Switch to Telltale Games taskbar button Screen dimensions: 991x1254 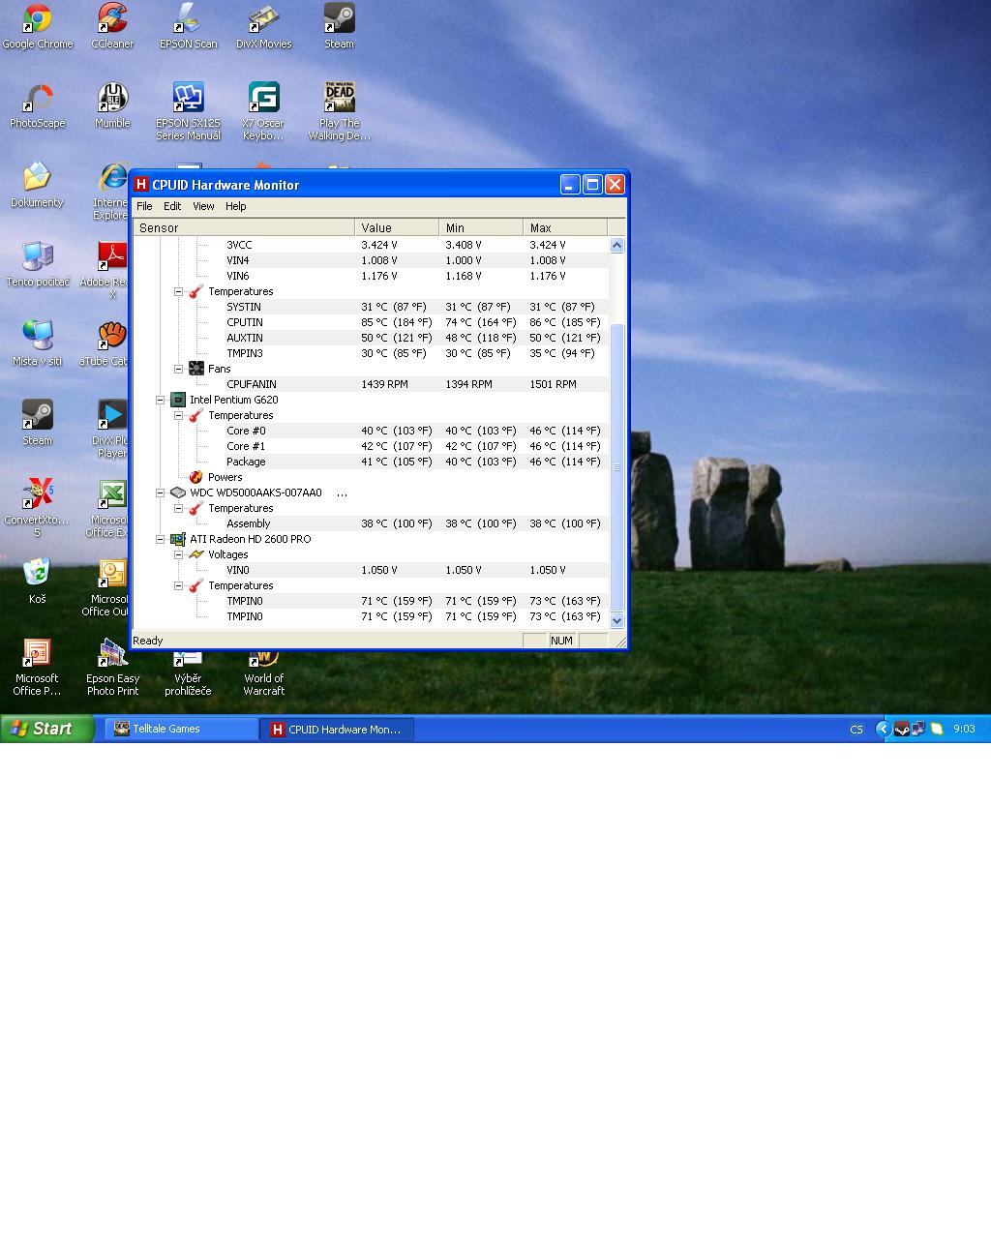coord(181,729)
